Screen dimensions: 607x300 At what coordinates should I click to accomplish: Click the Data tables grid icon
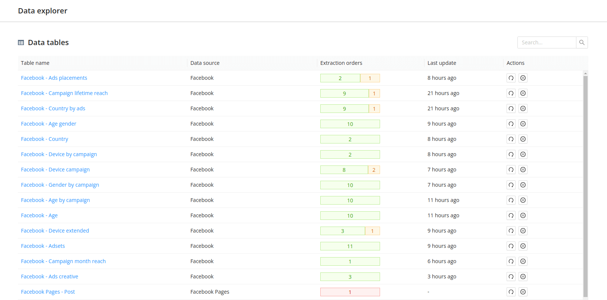[21, 42]
